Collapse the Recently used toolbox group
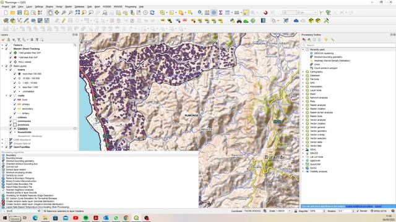 tap(303, 49)
